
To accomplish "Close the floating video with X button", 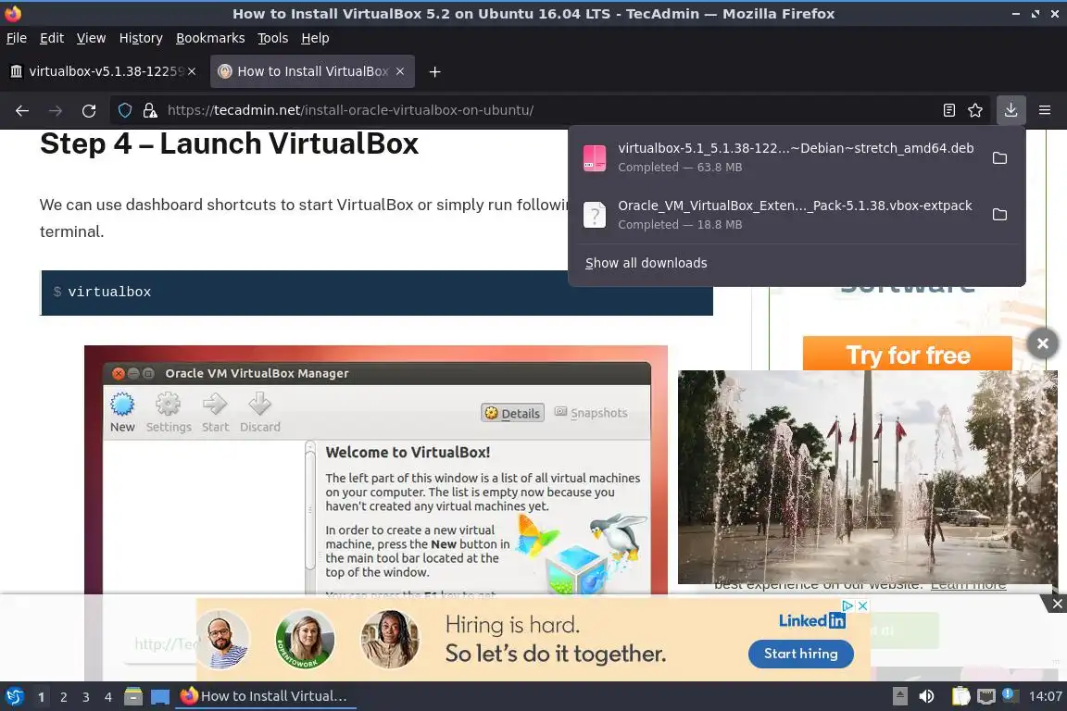I will tap(1043, 343).
